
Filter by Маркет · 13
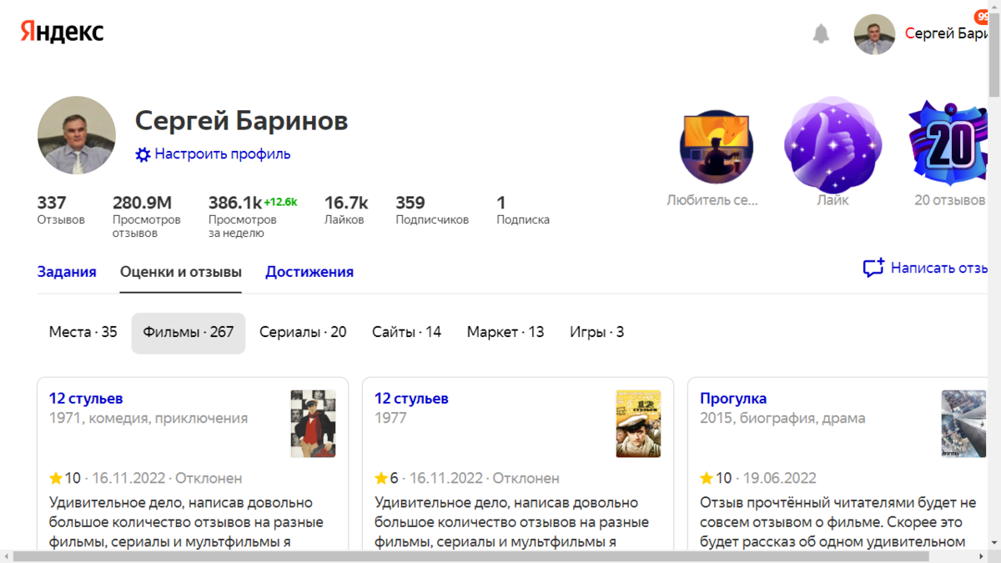point(506,332)
